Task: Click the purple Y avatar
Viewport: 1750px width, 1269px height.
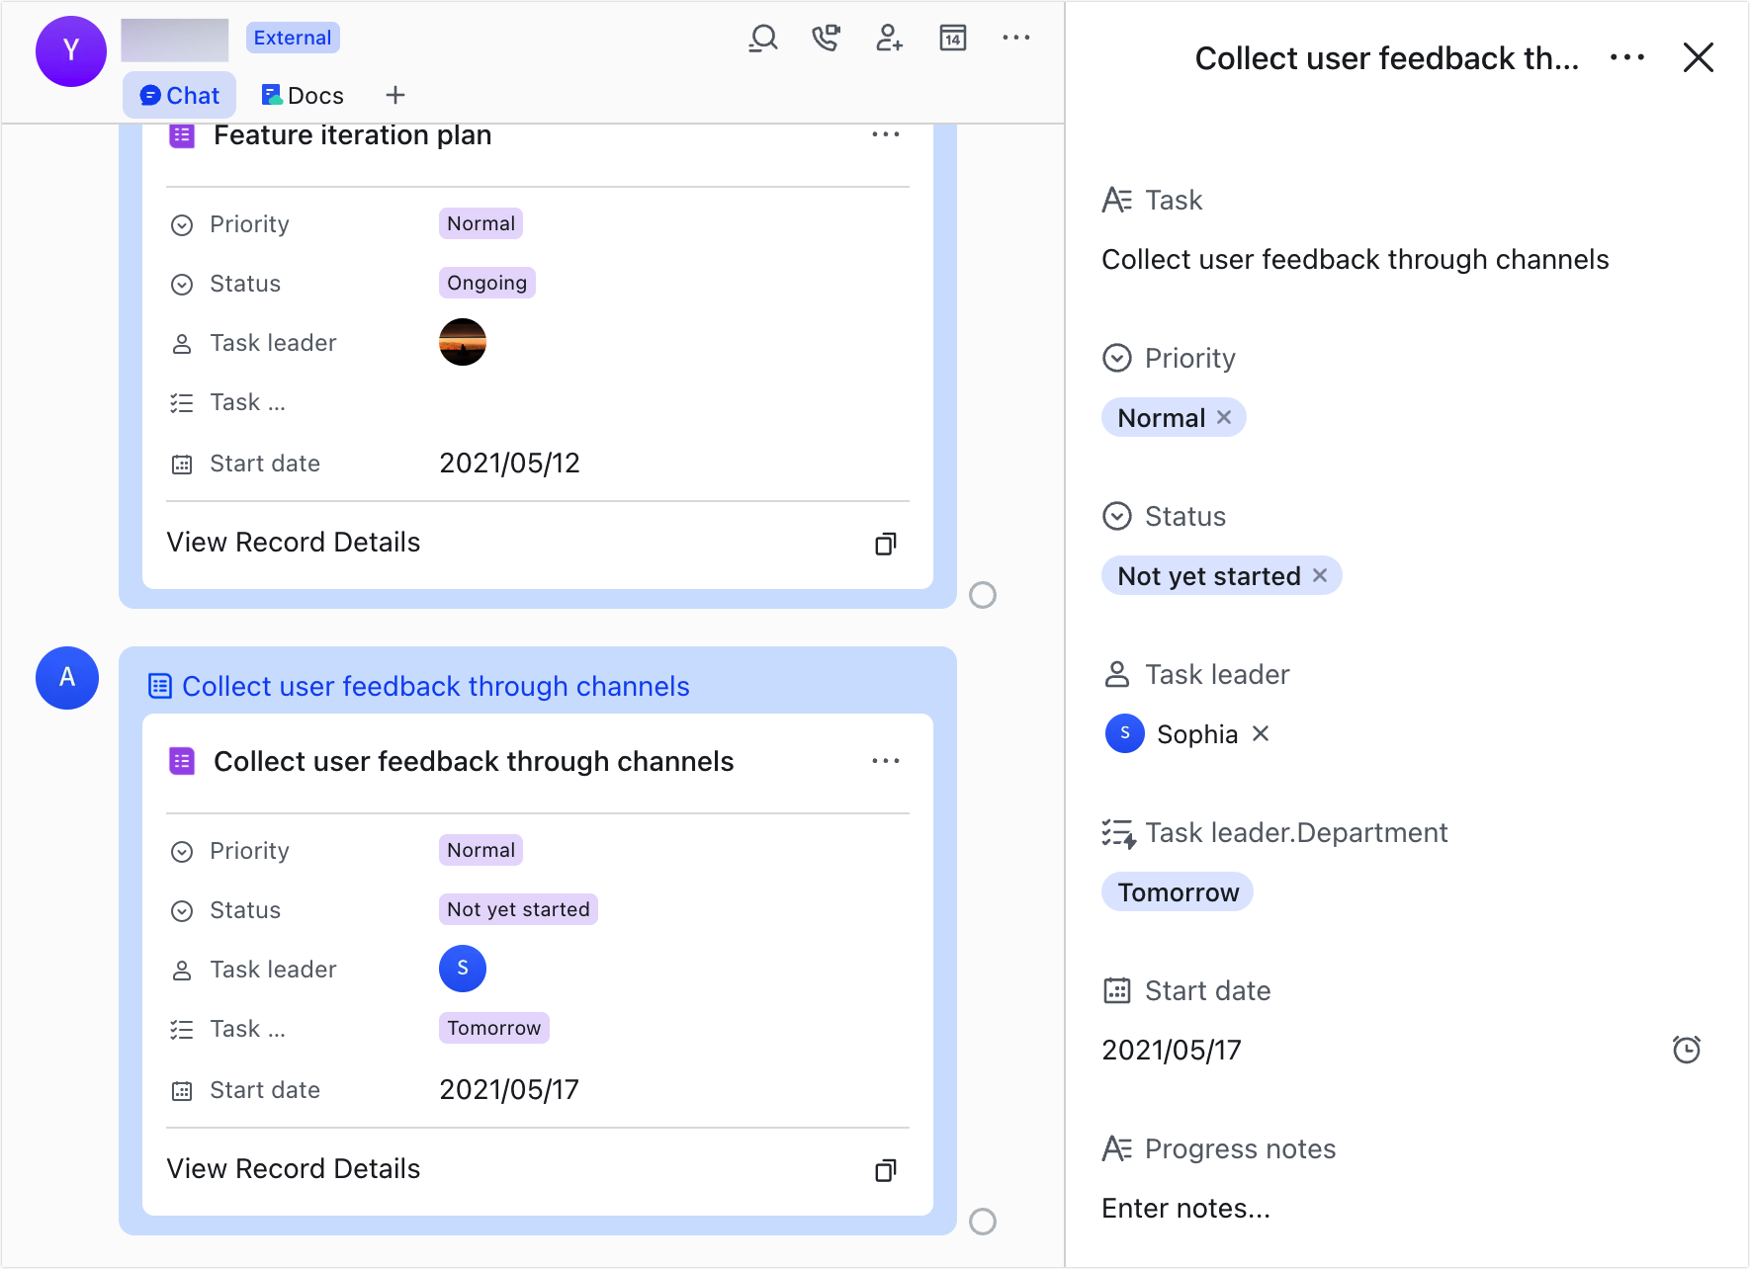Action: coord(71,51)
